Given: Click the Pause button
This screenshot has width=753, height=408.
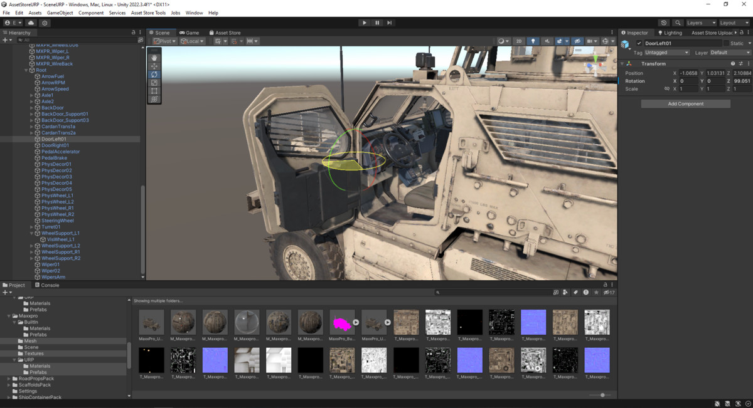Looking at the screenshot, I should (377, 23).
